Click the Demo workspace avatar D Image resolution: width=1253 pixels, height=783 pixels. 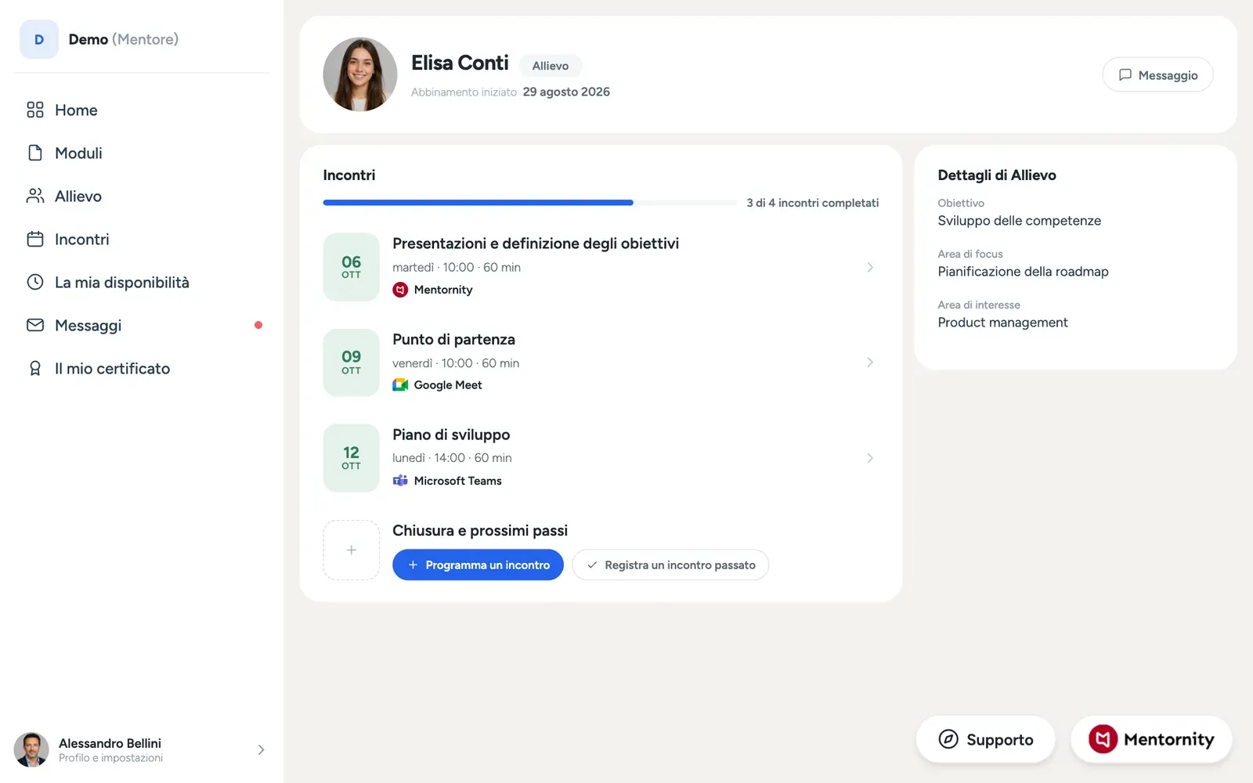tap(39, 39)
